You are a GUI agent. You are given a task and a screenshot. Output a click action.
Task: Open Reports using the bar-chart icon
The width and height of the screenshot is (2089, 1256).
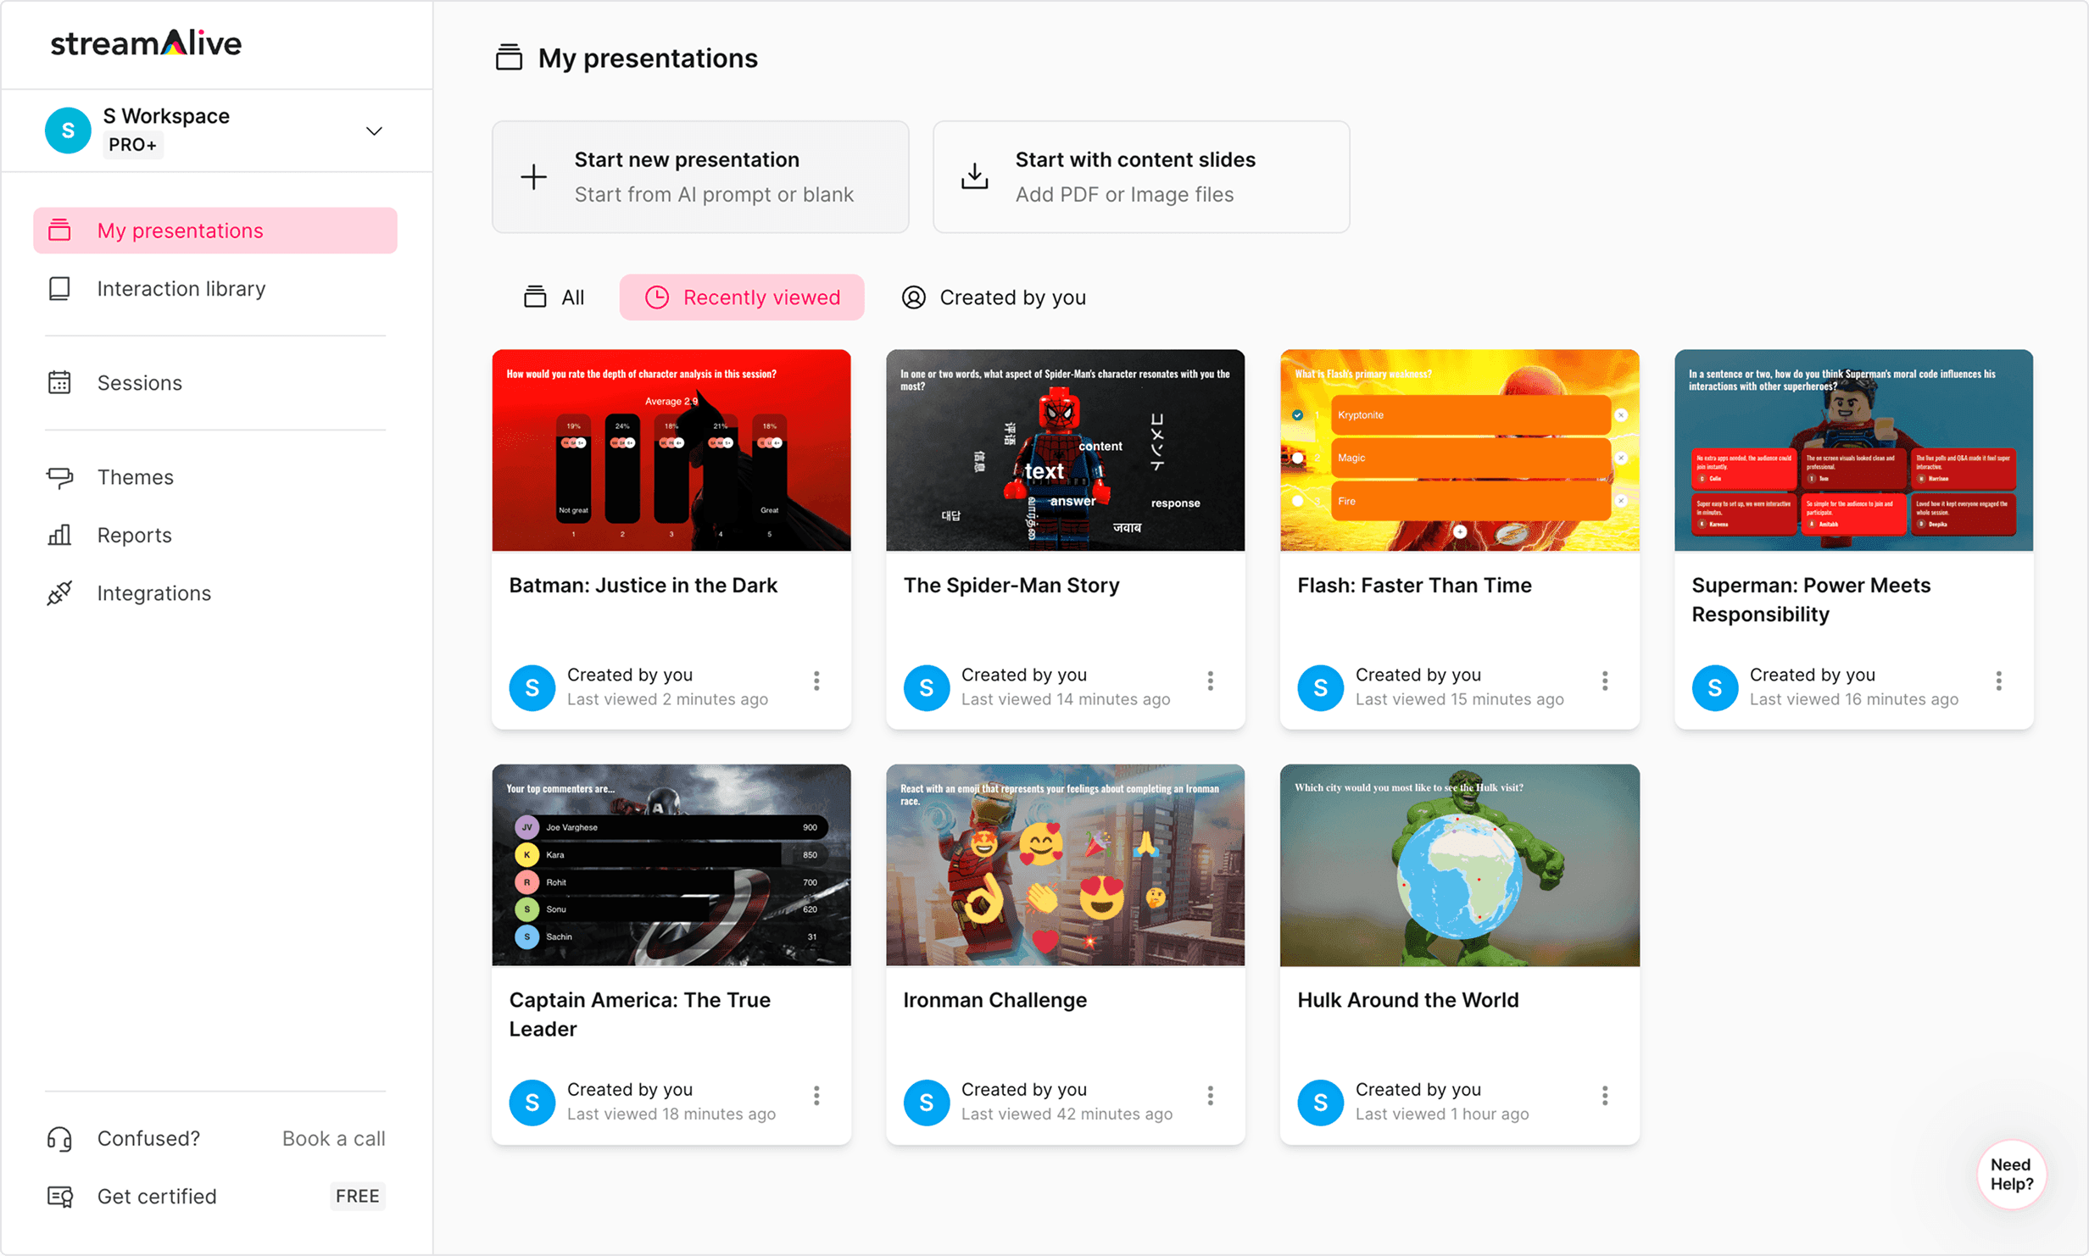pyautogui.click(x=60, y=535)
